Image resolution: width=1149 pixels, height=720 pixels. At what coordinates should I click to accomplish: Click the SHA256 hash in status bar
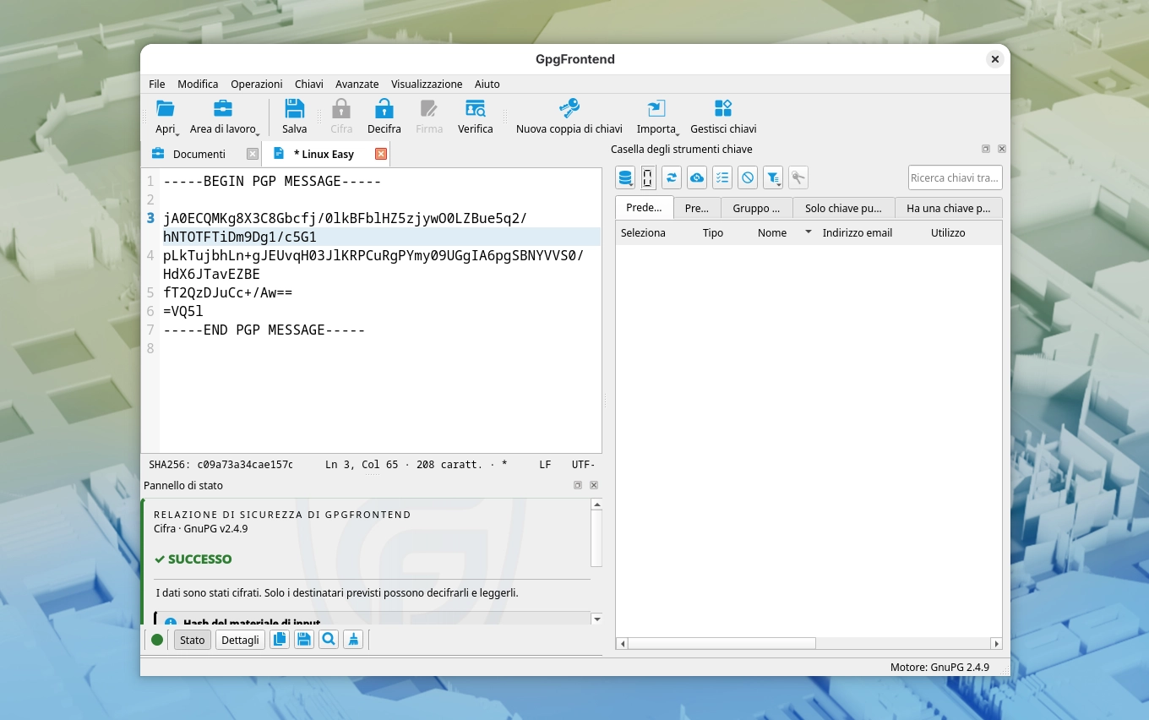(221, 465)
